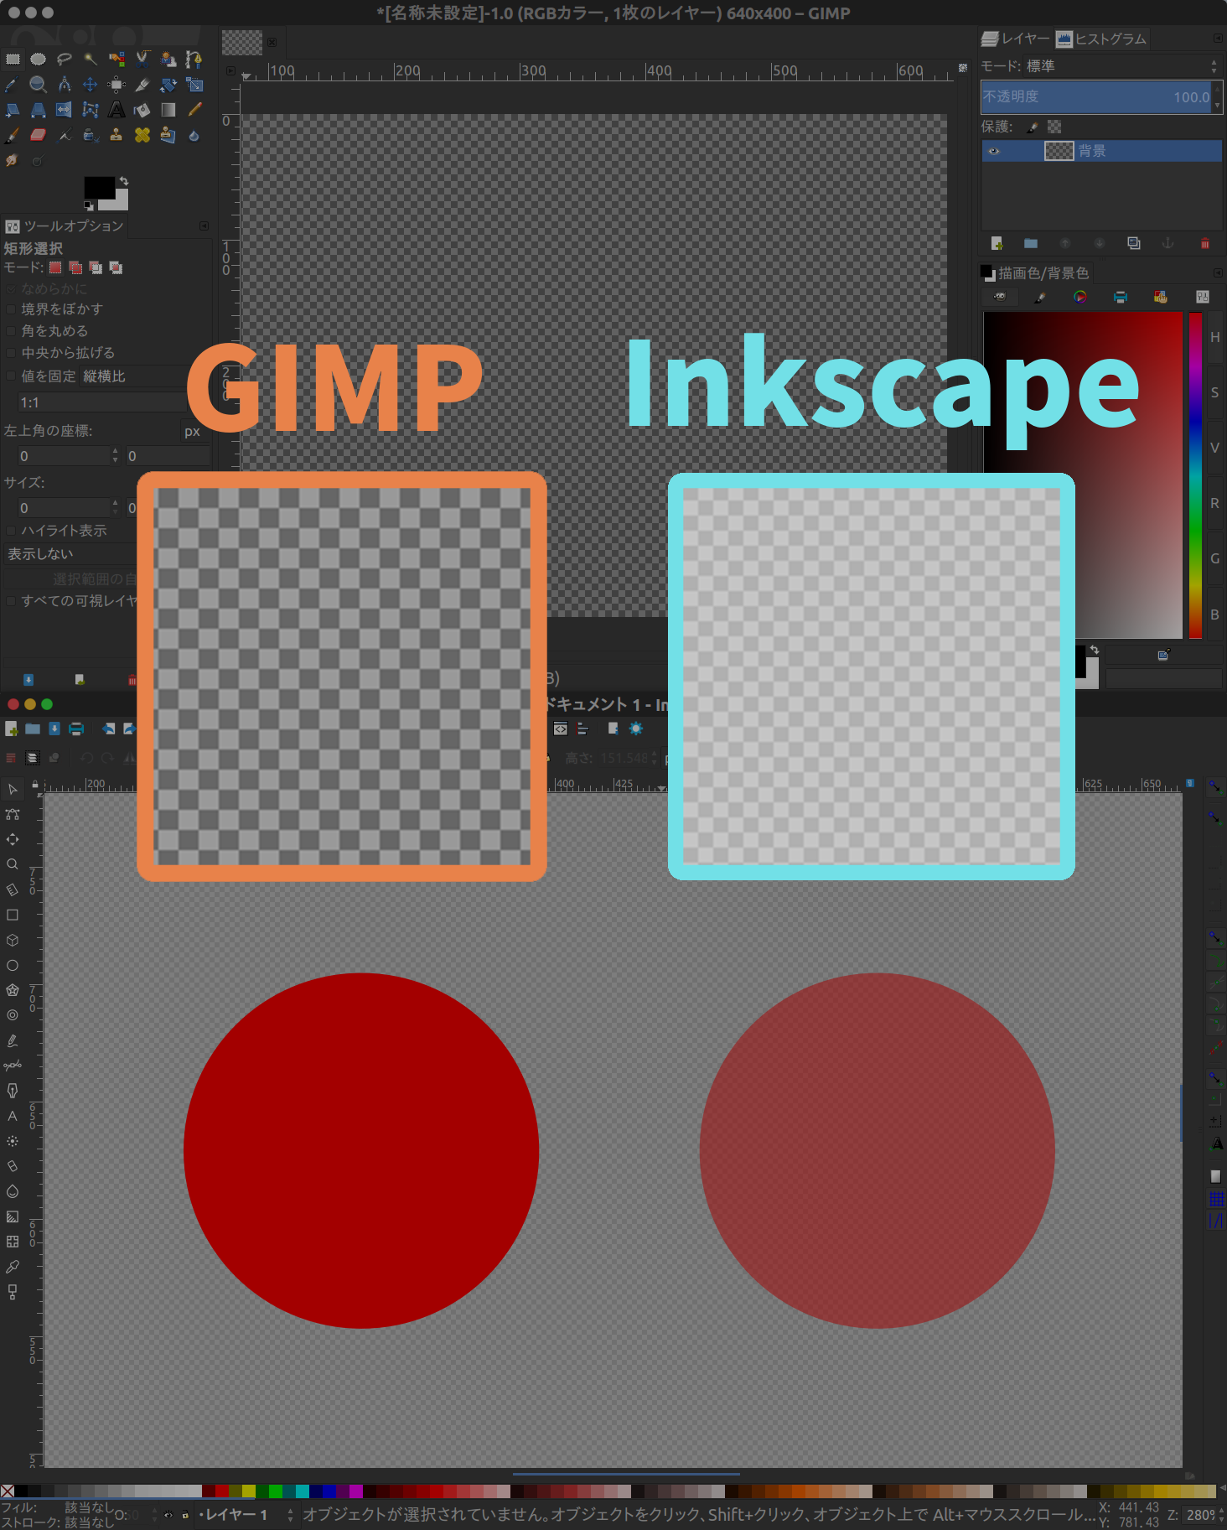Screen dimensions: 1227x1530
Task: Open Inkscape's レイヤー 1 layer selector dropdown
Action: [246, 1515]
